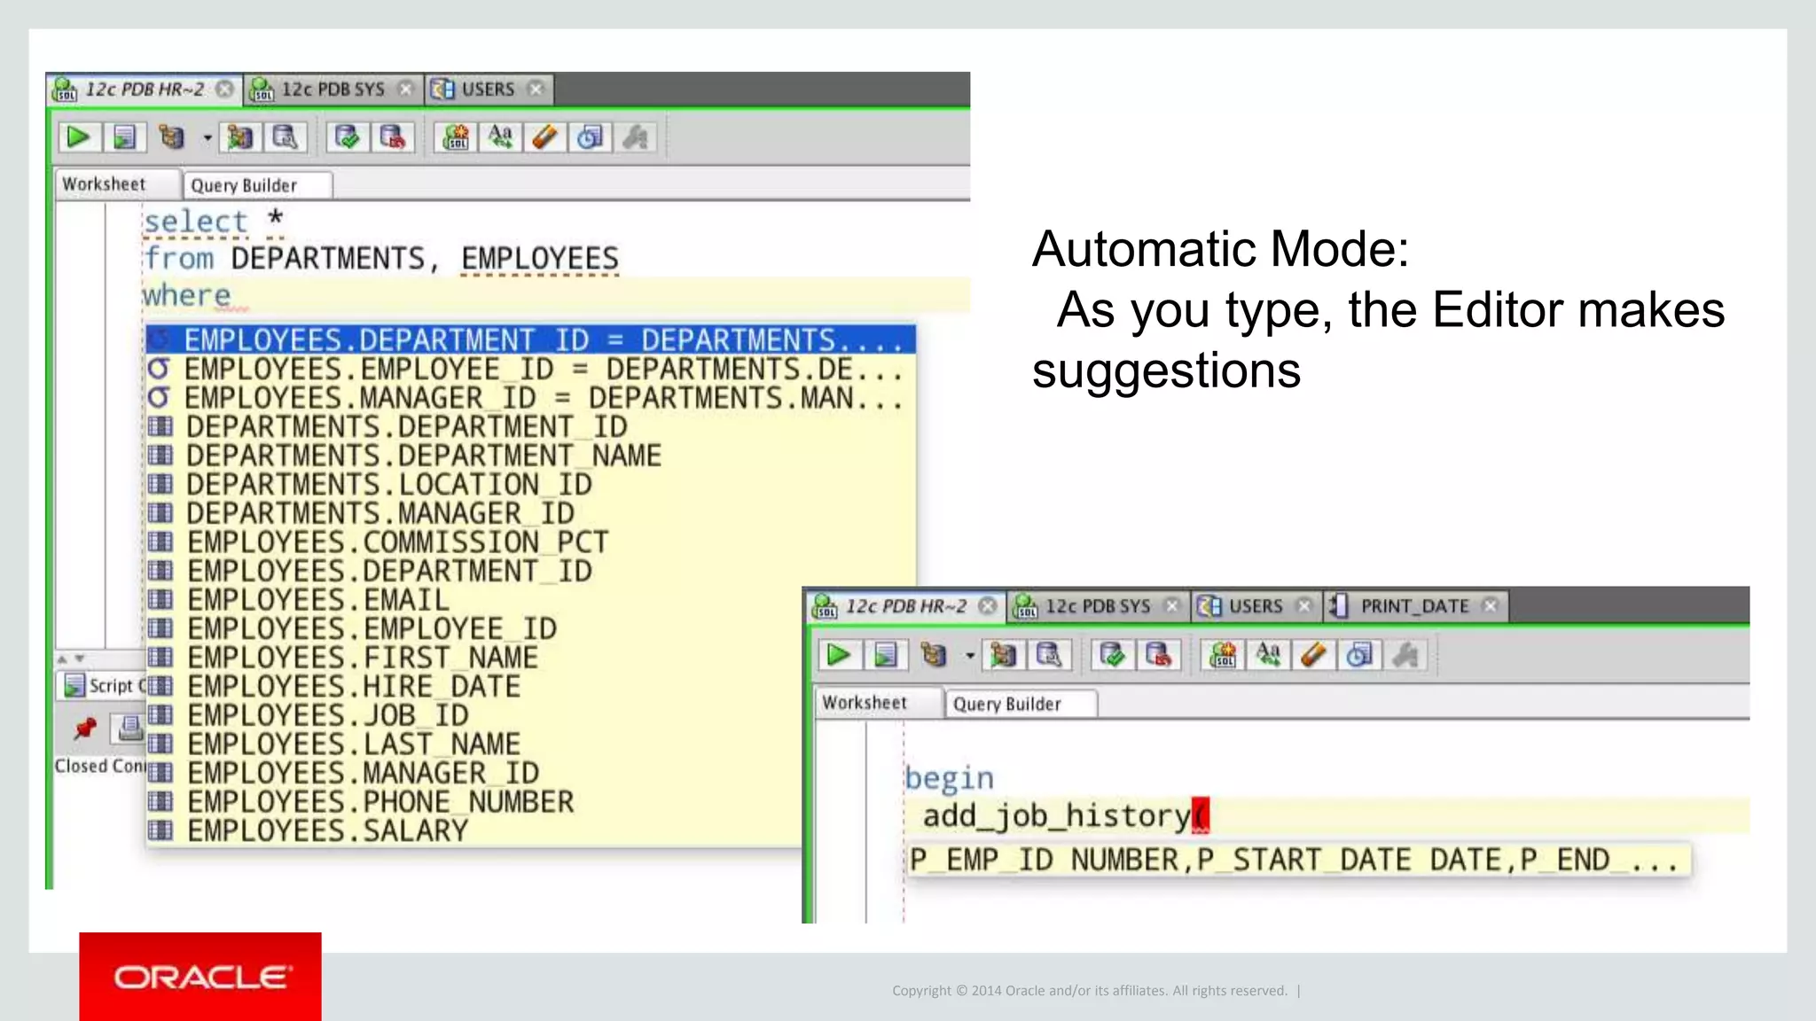Image resolution: width=1816 pixels, height=1021 pixels.
Task: Choose EMPLOYEES.EMAIL from suggestion list
Action: click(x=474, y=600)
